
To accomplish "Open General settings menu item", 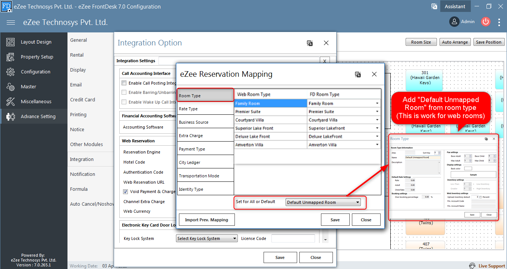I will 79,40.
